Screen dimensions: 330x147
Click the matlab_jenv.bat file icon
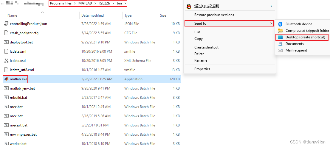(x=6, y=88)
